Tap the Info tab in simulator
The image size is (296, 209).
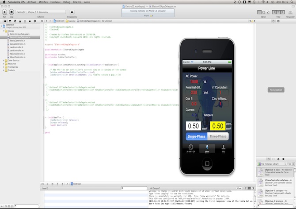pos(223,148)
